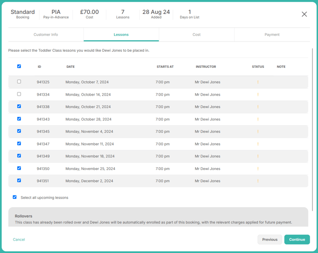Click the '7 Lessons' summary value
Screen dimensions: 318x253
[122, 14]
